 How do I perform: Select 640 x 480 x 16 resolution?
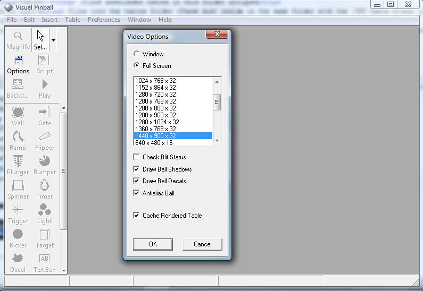tap(173, 142)
